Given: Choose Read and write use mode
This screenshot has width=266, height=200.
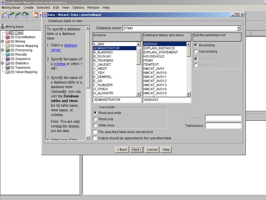Looking at the screenshot, I should coord(95,113).
